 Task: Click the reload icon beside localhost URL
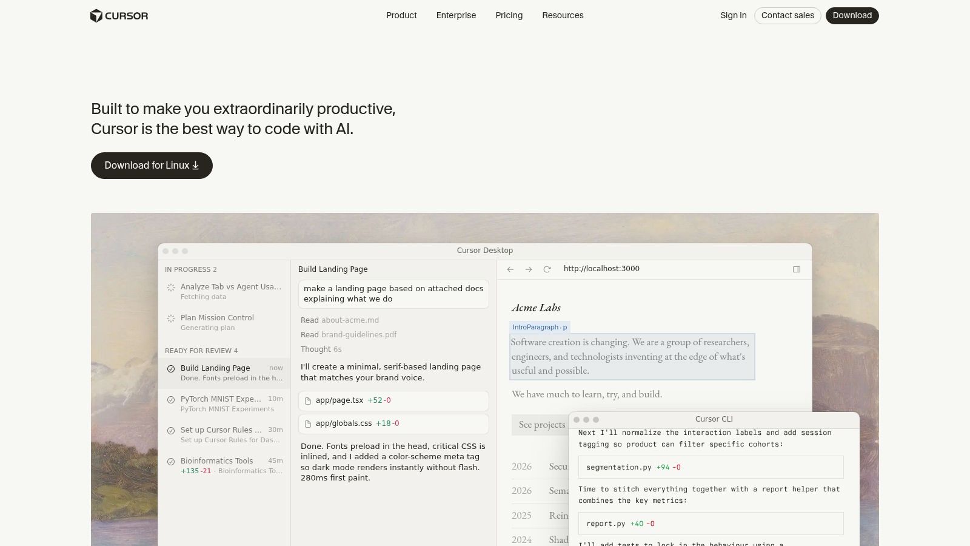point(547,269)
